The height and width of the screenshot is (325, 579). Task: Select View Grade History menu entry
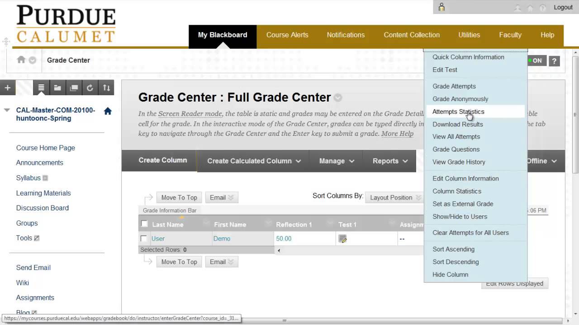pyautogui.click(x=459, y=162)
